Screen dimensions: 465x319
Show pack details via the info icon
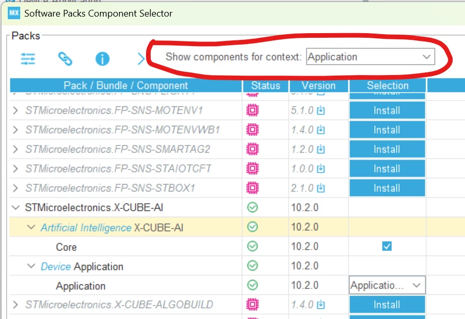pyautogui.click(x=103, y=59)
